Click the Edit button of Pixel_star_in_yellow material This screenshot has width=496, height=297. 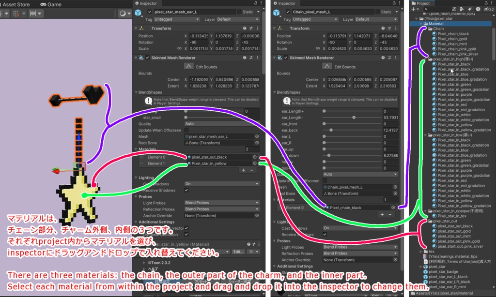point(238,252)
